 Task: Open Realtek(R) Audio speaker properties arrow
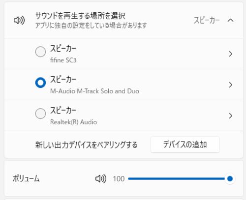coord(230,115)
